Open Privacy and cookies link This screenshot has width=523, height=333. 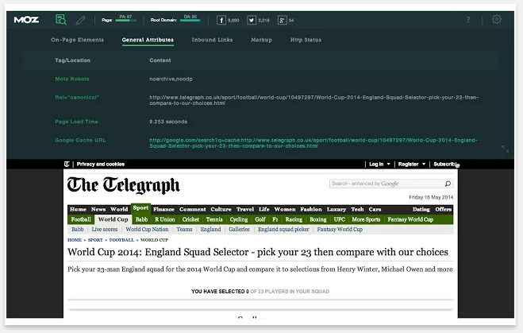pos(101,164)
